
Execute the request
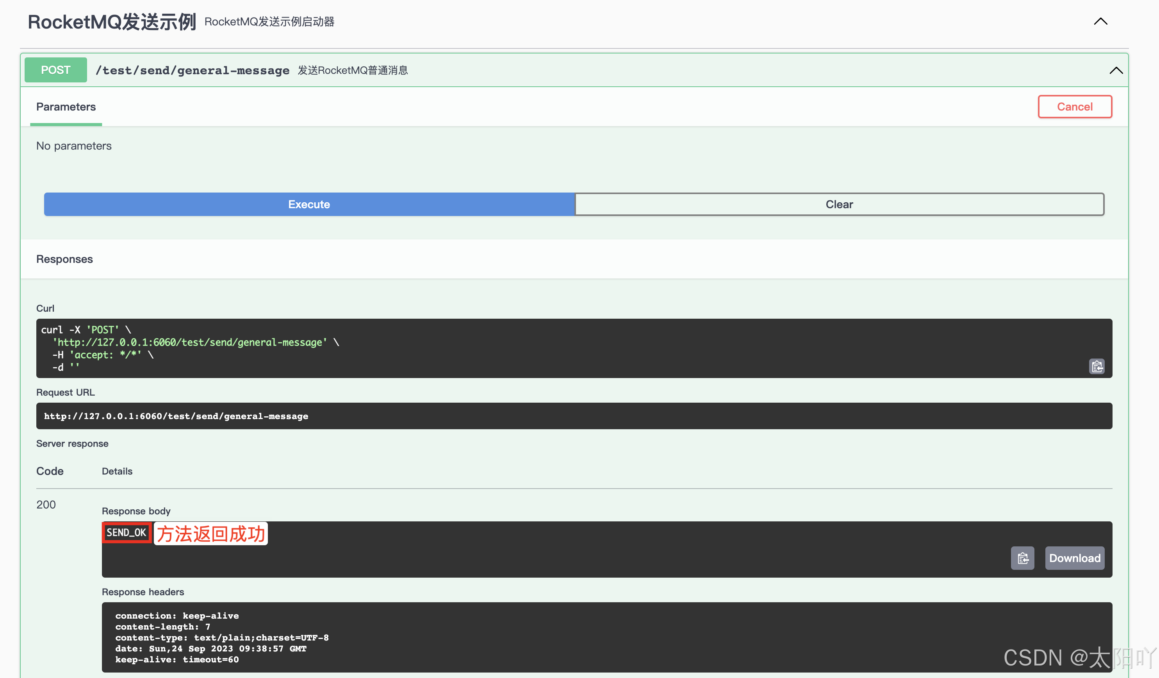click(308, 204)
